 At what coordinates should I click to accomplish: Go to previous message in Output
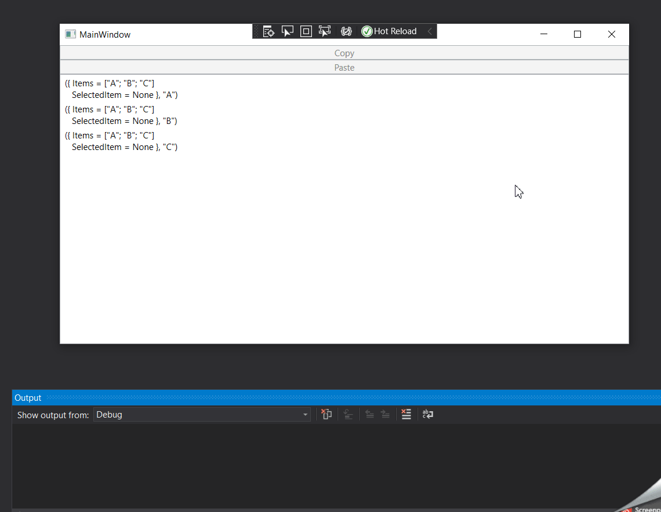(369, 414)
